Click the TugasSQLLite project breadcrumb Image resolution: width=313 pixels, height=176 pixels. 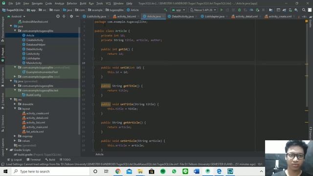[13, 10]
